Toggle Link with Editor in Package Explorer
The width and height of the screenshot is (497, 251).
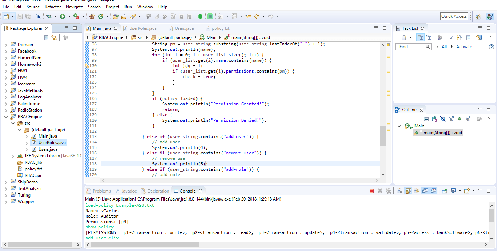(54, 37)
